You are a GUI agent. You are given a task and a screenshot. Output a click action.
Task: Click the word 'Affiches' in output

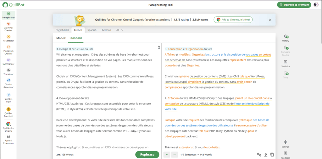click(169, 55)
